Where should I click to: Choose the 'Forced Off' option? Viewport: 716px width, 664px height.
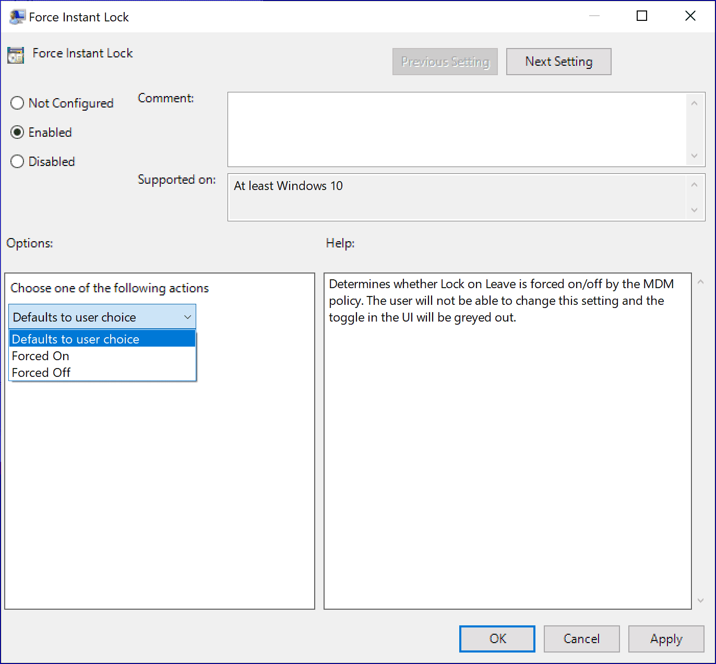tap(102, 372)
